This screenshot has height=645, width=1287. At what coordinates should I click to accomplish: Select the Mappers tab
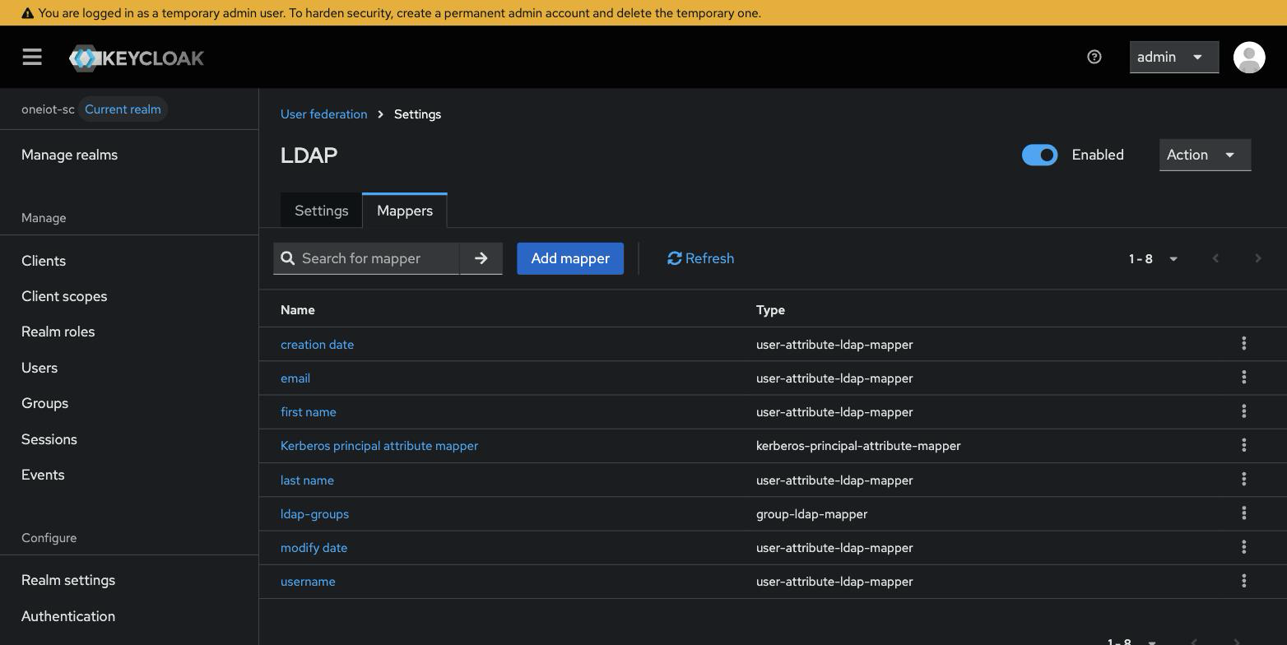[x=405, y=211]
